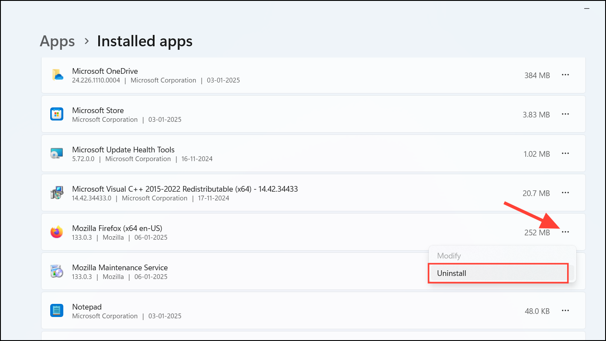Click the Installed apps breadcrumb heading
The height and width of the screenshot is (341, 606).
tap(145, 41)
